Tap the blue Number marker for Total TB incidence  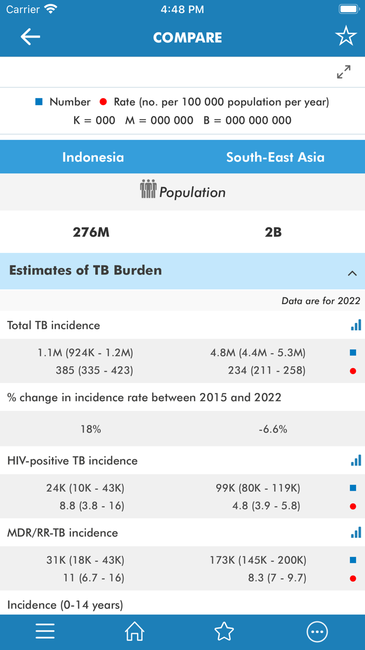pos(354,353)
